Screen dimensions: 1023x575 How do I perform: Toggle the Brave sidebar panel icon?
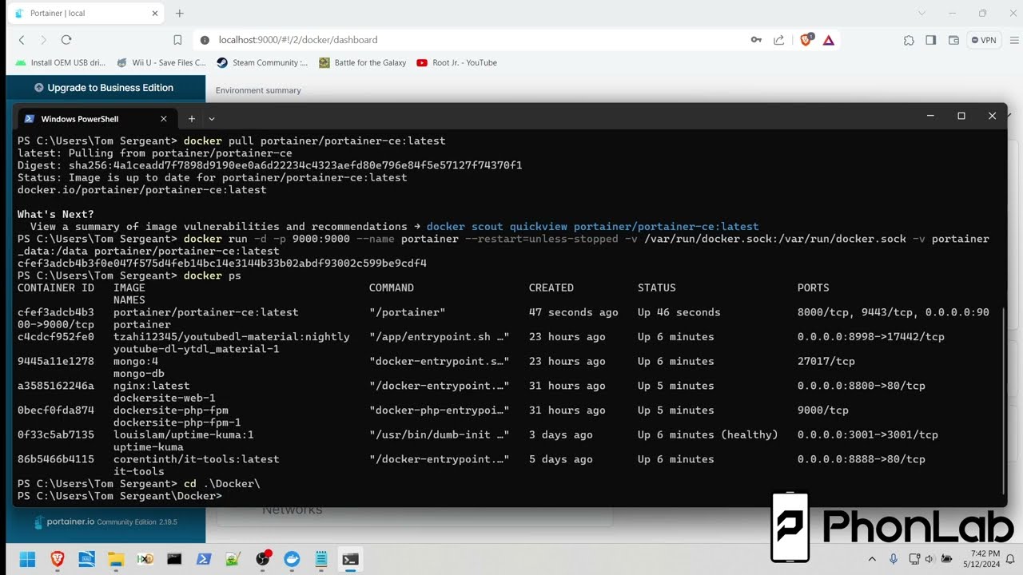click(x=931, y=40)
